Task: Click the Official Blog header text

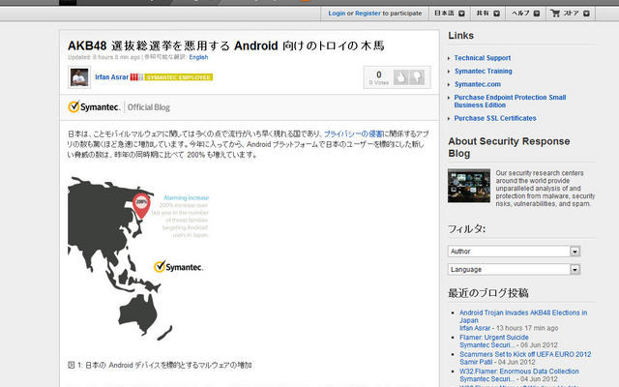Action: tap(148, 107)
